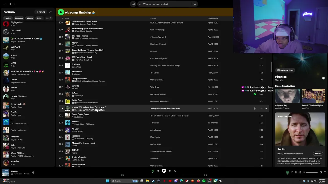The width and height of the screenshot is (328, 184).
Task: Select the Artists filter chip
Action: click(39, 18)
